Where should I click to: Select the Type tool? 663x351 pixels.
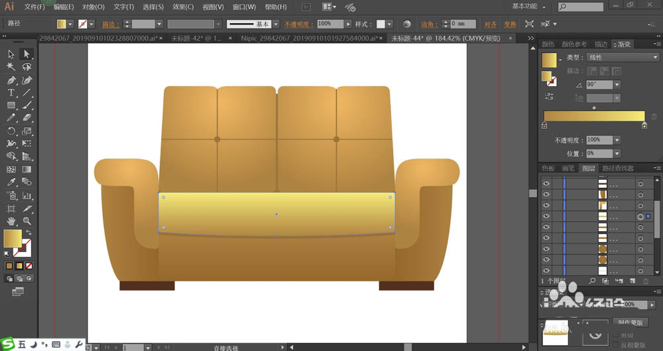[x=11, y=92]
